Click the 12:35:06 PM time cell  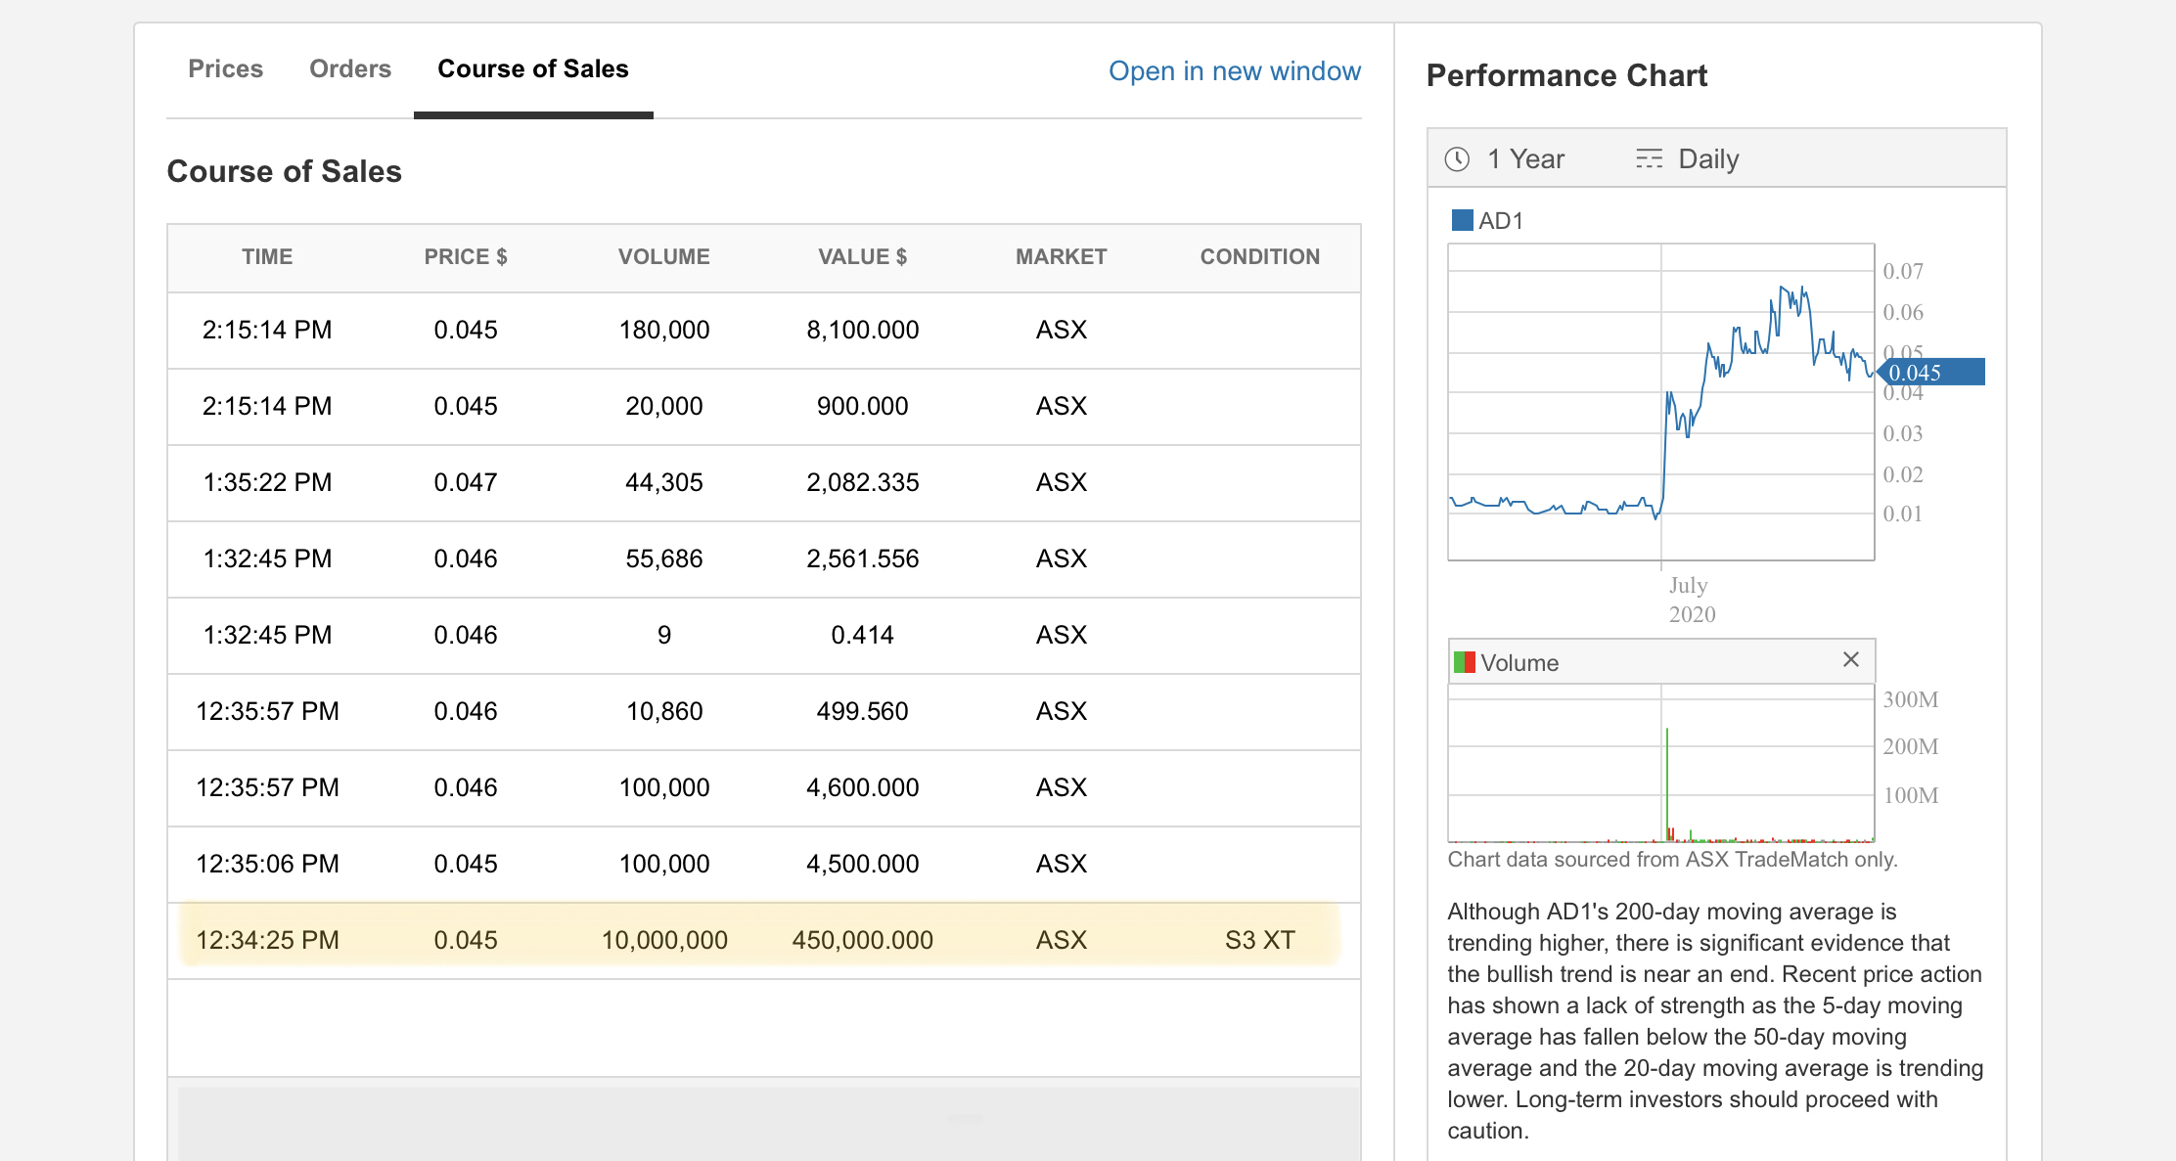click(267, 864)
